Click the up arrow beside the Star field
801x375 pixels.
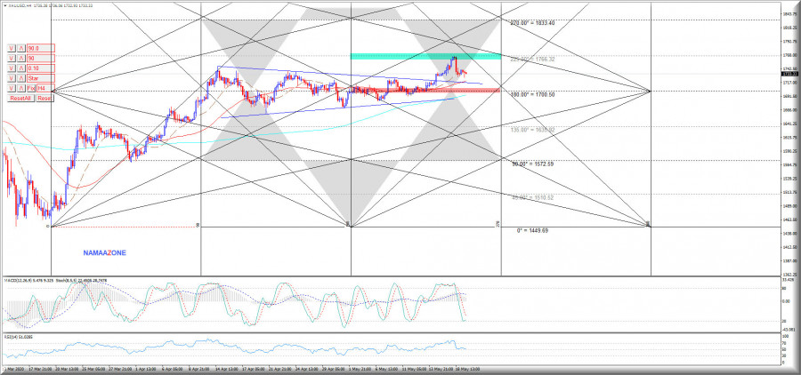[x=21, y=78]
